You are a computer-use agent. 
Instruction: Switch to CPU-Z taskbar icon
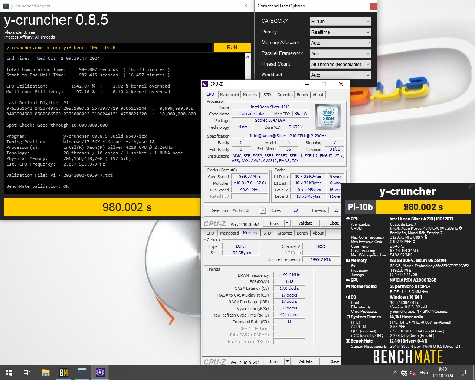tap(100, 373)
